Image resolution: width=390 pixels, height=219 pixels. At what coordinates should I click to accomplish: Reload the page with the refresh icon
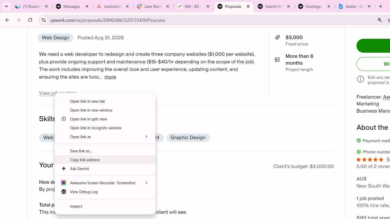pyautogui.click(x=30, y=20)
